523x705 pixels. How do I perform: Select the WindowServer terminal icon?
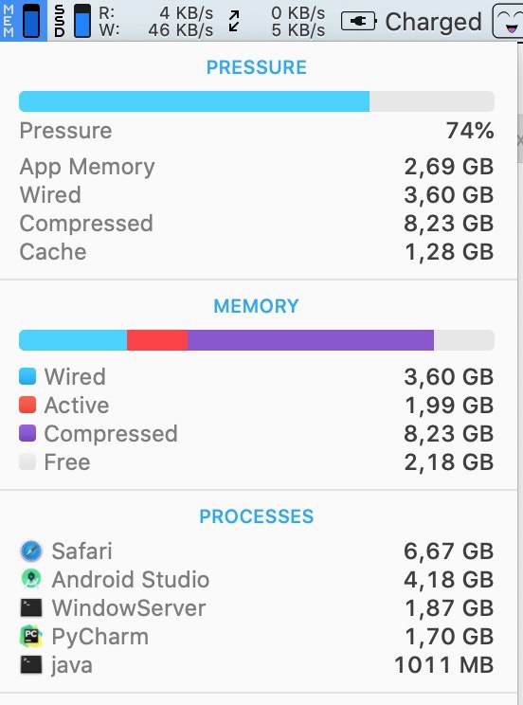click(31, 608)
